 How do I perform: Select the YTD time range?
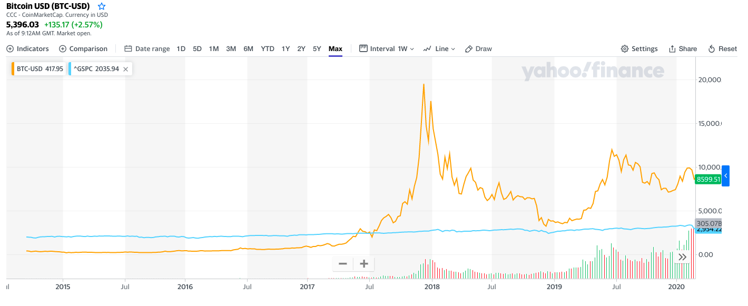pos(268,48)
